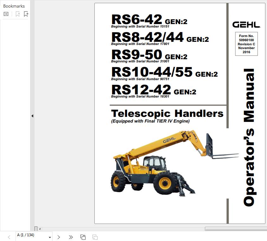The image size is (267, 241).
Task: Click the next view icon in bottom toolbar
Action: click(95, 237)
